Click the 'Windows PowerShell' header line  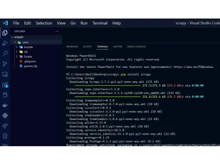coord(81,56)
